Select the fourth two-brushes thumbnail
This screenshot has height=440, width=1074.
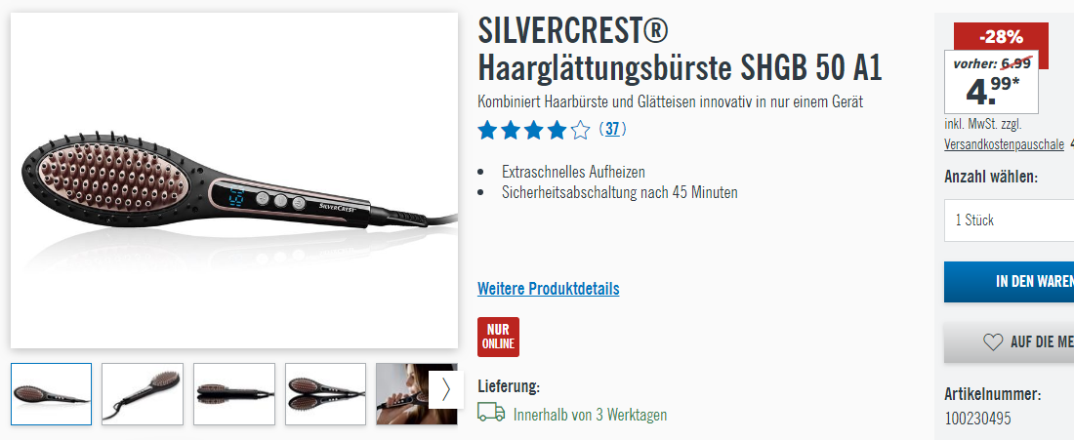(x=325, y=394)
